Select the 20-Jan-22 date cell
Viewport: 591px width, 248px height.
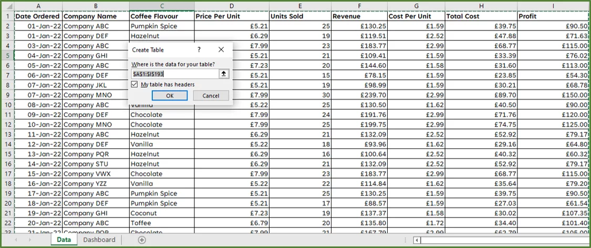tap(38, 223)
